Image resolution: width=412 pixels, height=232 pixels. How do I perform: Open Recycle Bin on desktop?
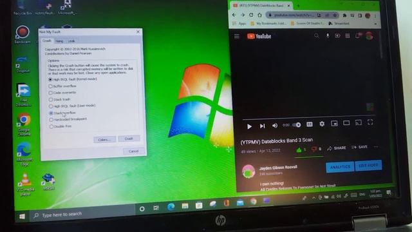(x=23, y=8)
